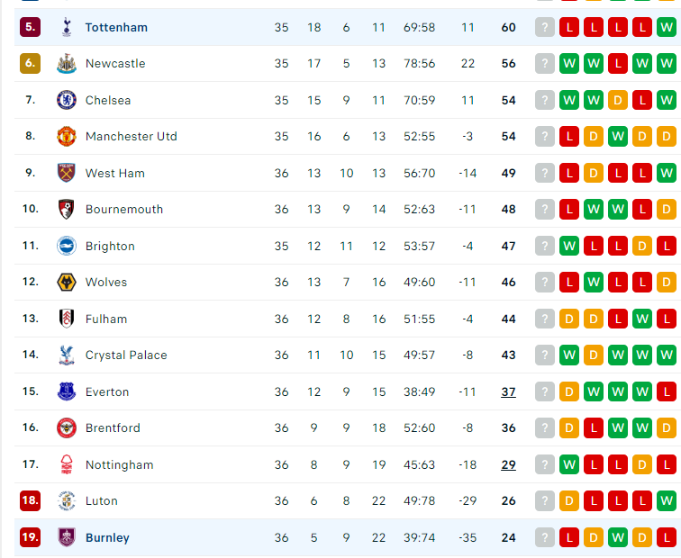Click Fulham's green W form badge
The height and width of the screenshot is (558, 681).
(642, 319)
